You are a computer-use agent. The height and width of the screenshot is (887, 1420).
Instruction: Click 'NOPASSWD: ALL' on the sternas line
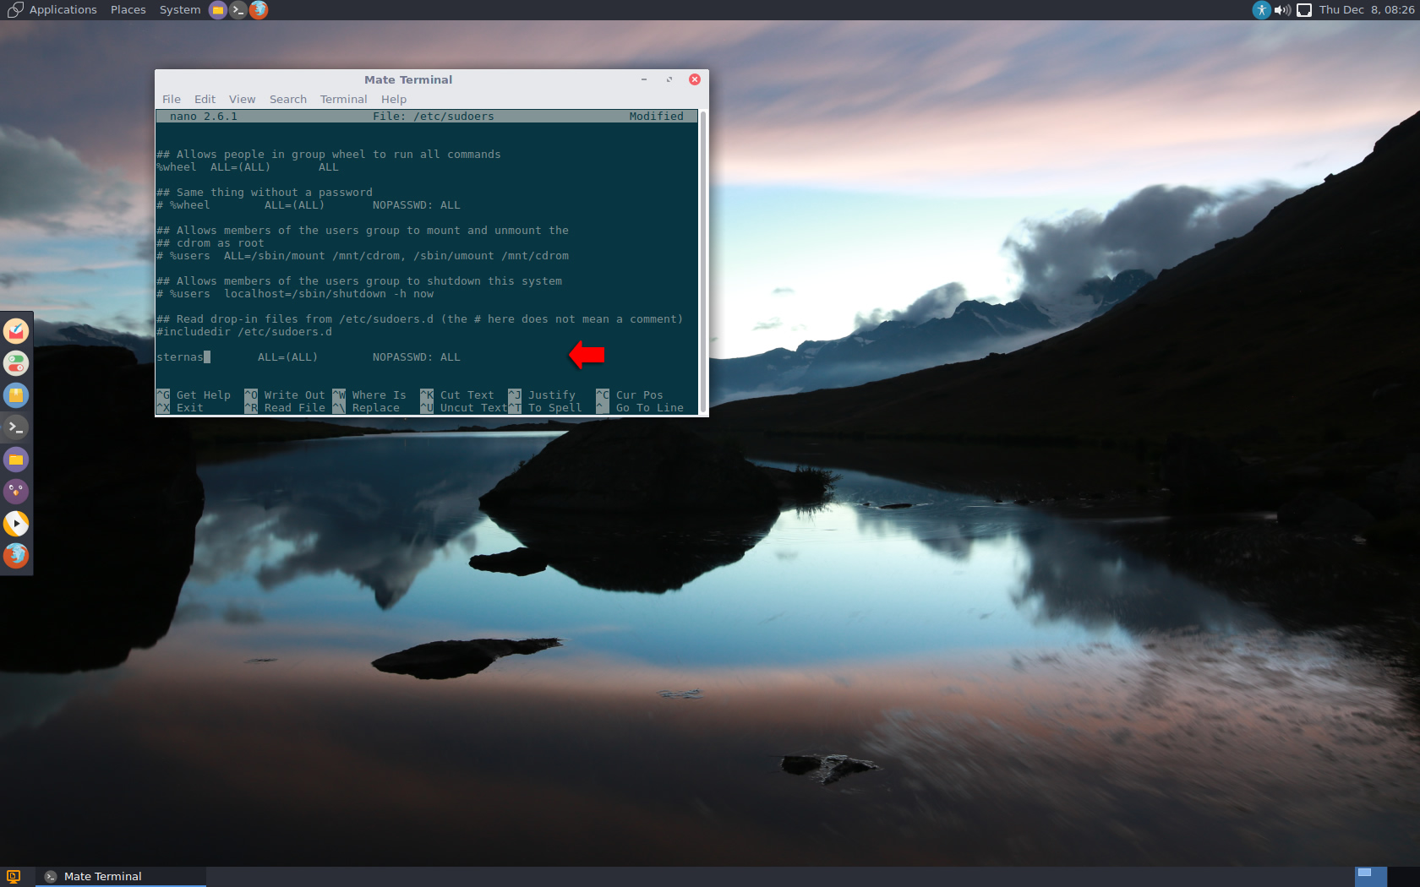(417, 357)
